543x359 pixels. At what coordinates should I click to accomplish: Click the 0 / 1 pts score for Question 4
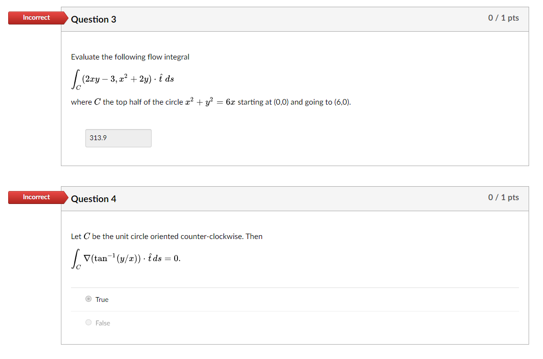[503, 197]
